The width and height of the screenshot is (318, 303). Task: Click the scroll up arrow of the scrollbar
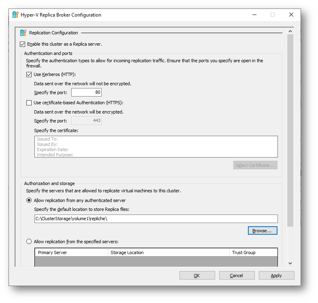pos(290,31)
